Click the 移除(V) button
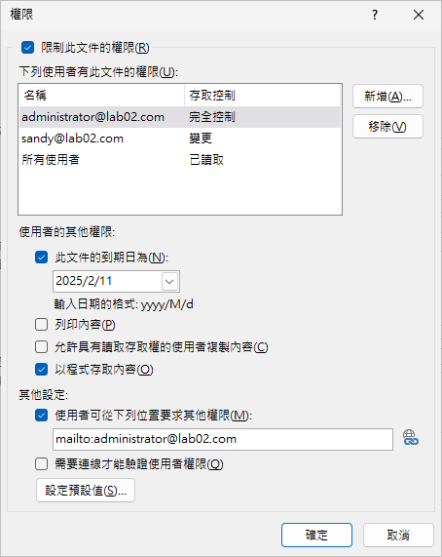442x557 pixels. coord(387,127)
